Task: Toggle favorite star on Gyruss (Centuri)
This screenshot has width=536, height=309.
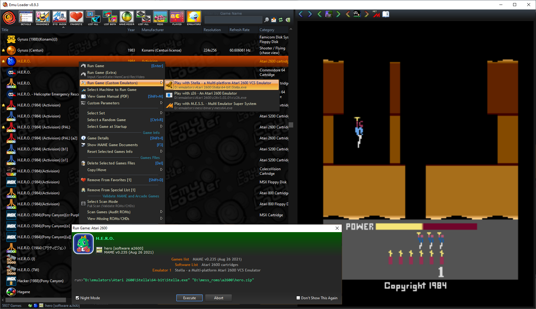Action: [x=3, y=50]
